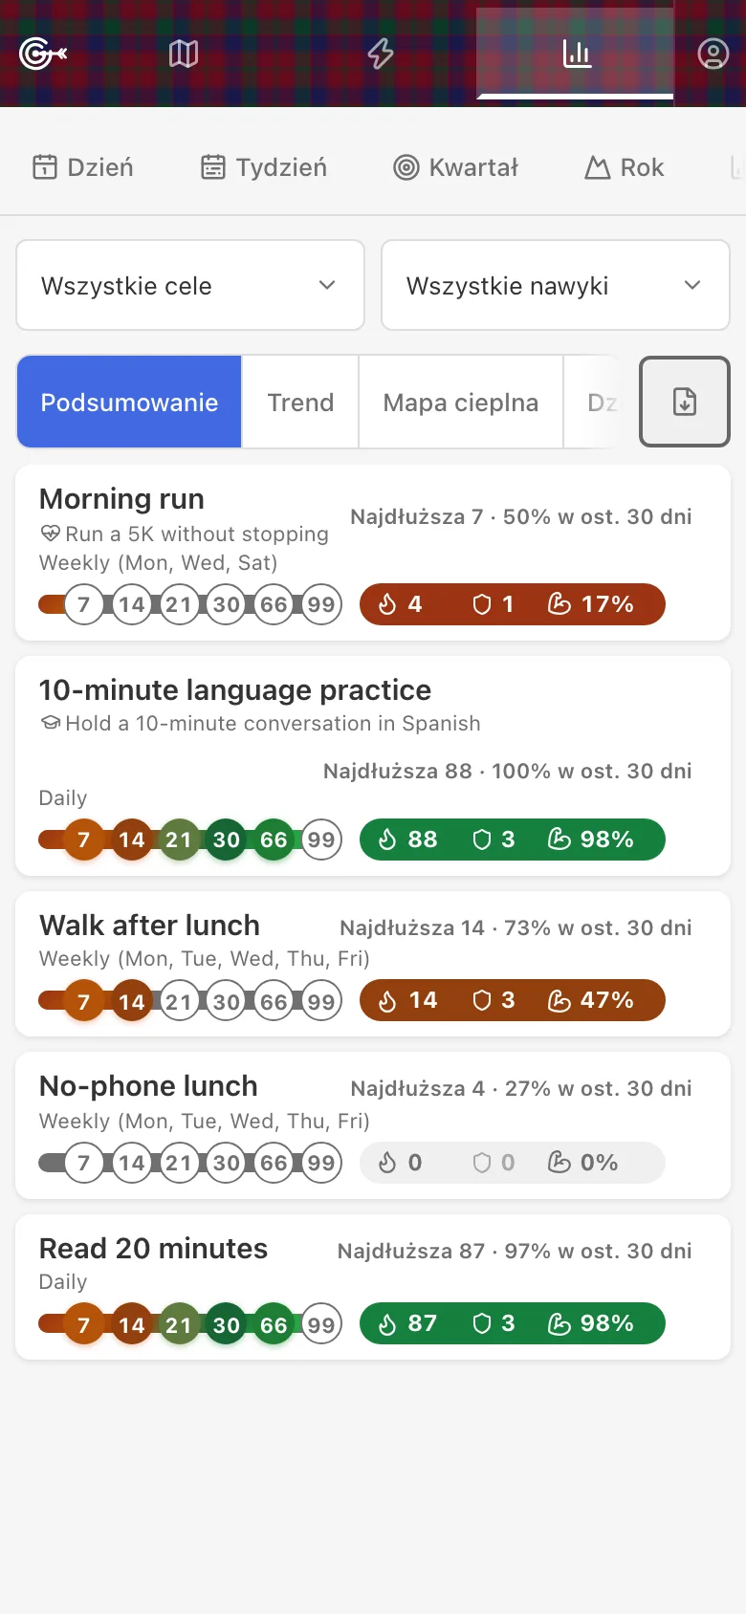Click the export download file icon button
746x1614 pixels.
click(x=685, y=402)
